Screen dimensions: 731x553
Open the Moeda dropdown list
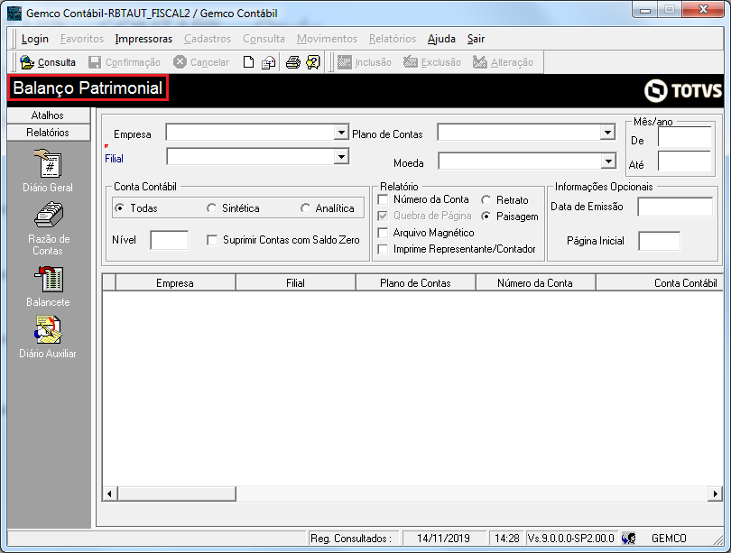(608, 161)
